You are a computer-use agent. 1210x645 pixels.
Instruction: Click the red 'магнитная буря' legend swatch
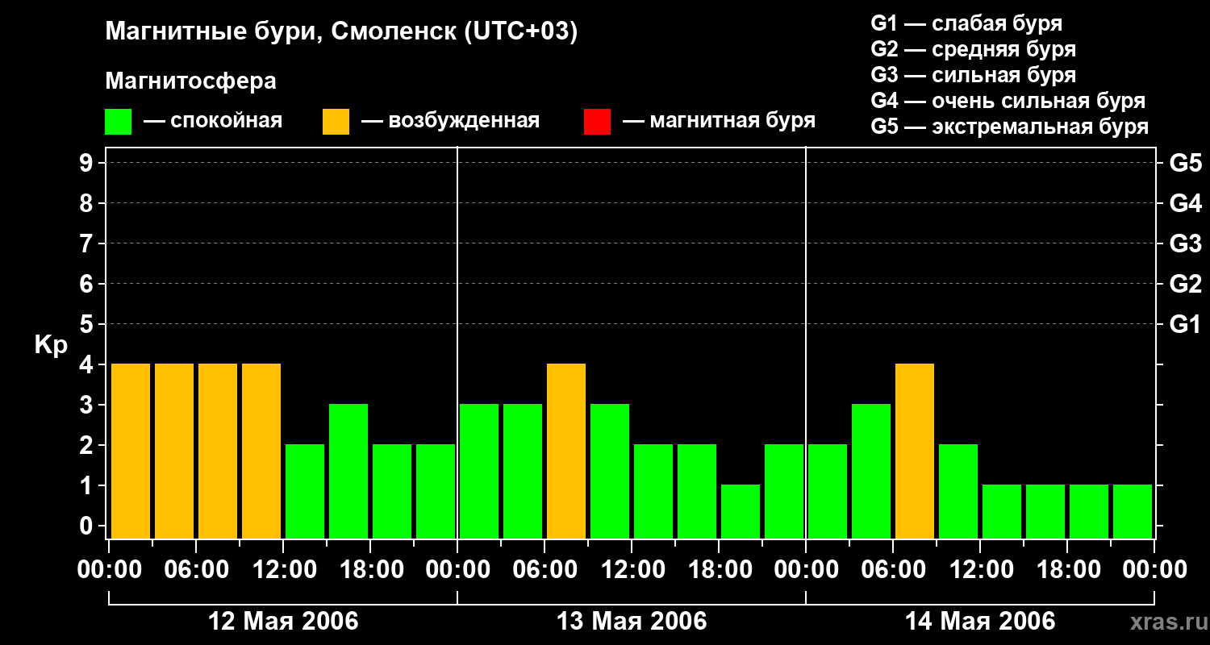597,122
